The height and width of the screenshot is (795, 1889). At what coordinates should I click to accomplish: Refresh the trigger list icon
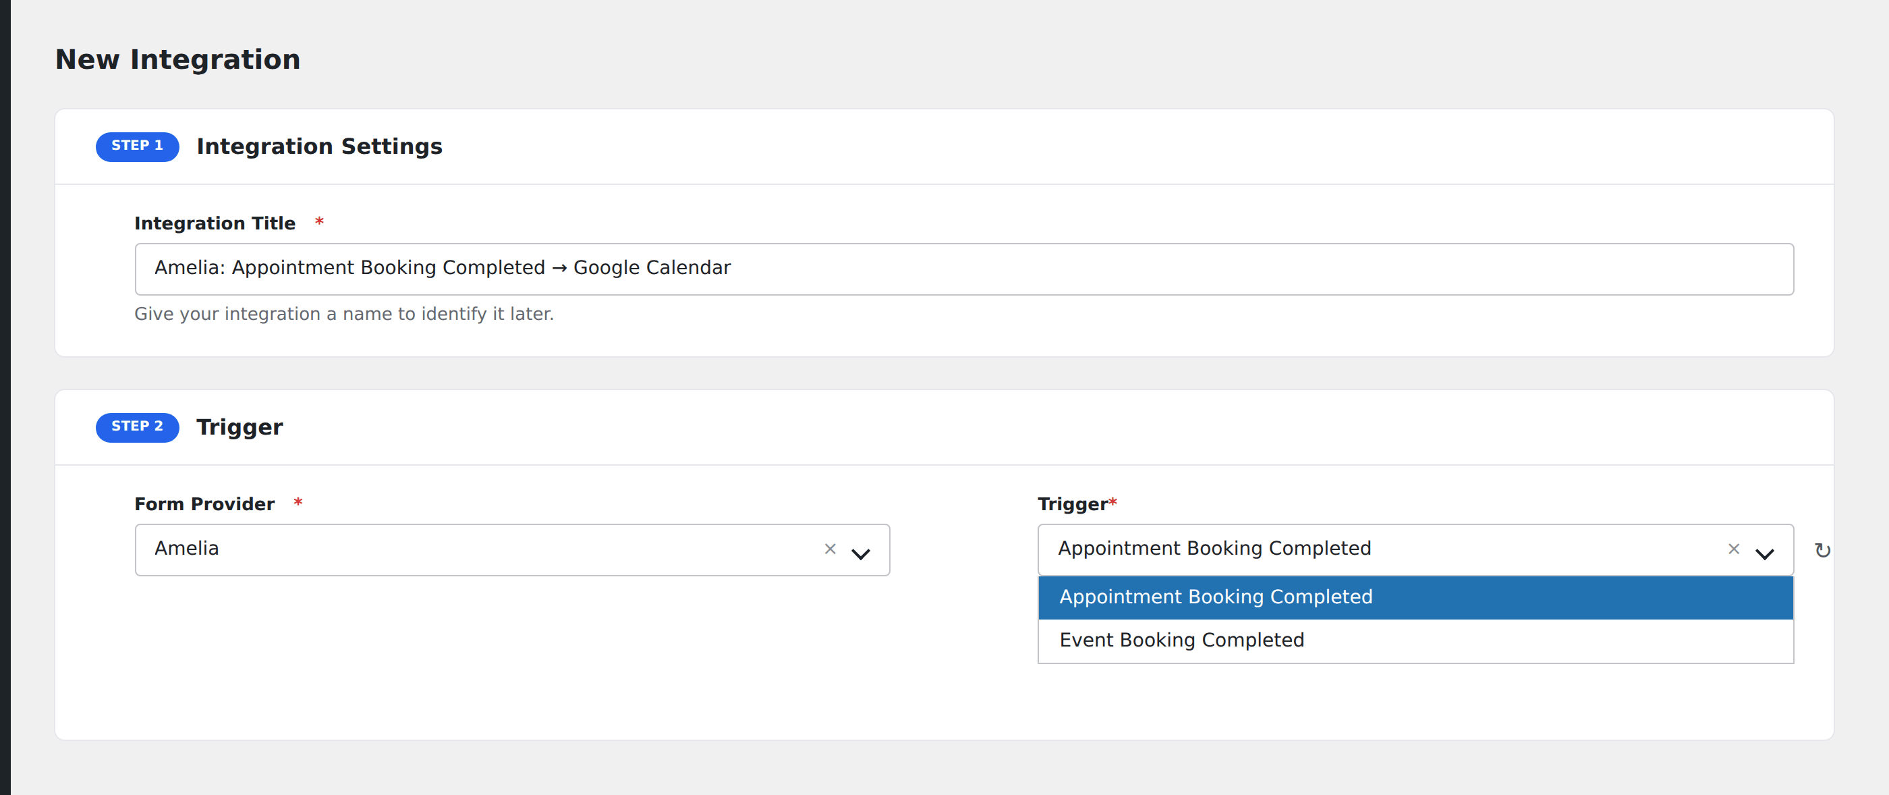point(1822,550)
